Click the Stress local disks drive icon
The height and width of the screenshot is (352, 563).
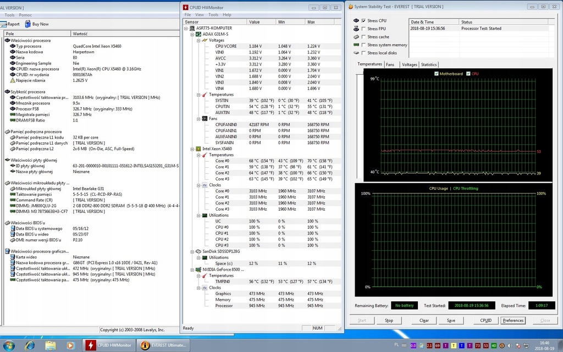(356, 53)
